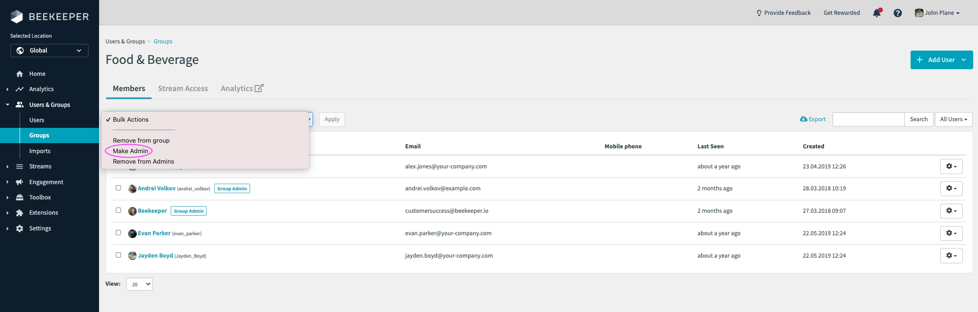978x312 pixels.
Task: Click the external link icon beside Analytics tab
Action: 259,88
